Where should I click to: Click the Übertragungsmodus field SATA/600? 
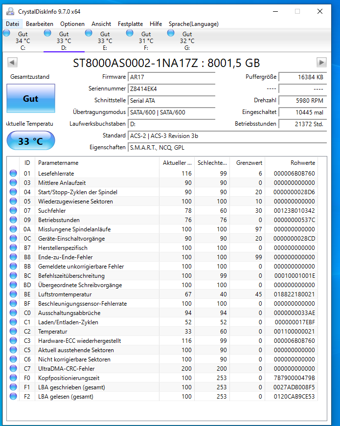[x=172, y=112]
